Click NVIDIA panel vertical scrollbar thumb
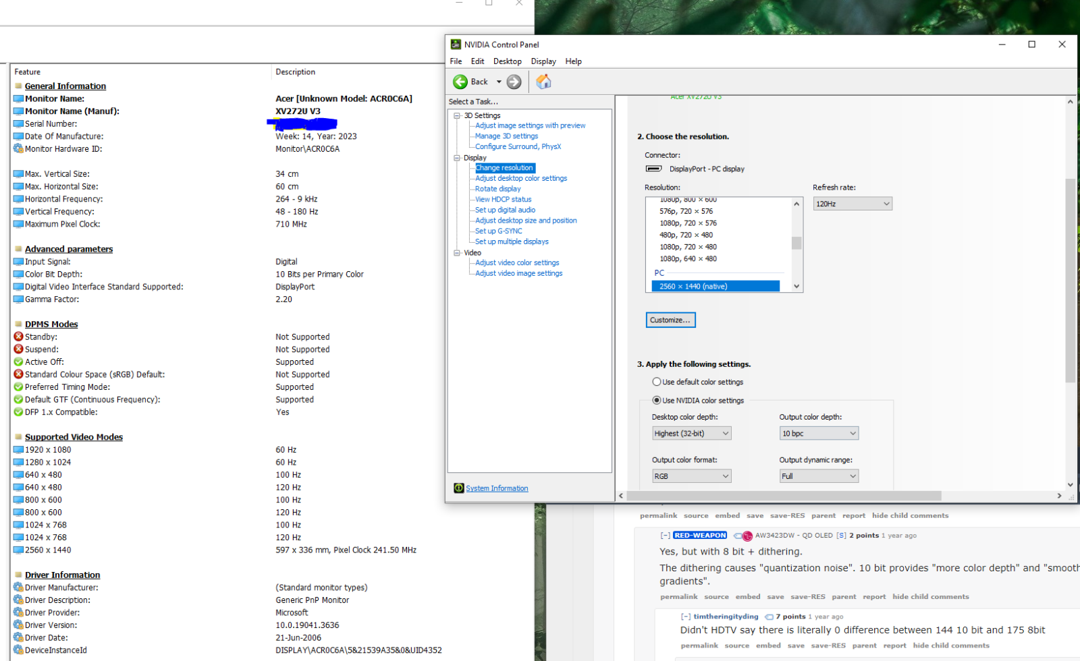 (1071, 281)
